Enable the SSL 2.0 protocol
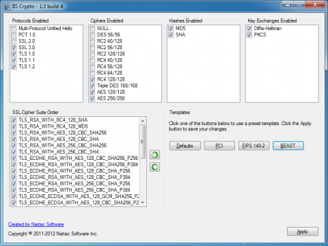Viewport: 328px width, 246px height. click(x=14, y=41)
